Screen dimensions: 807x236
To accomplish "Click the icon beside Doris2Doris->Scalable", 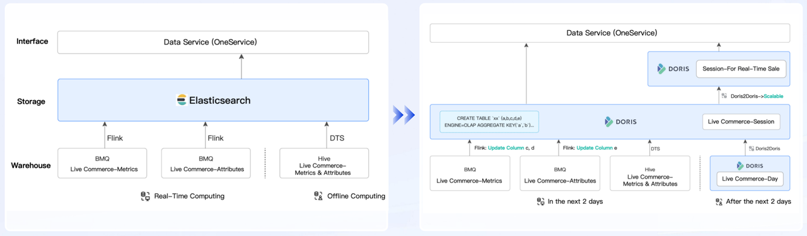I will pos(724,96).
